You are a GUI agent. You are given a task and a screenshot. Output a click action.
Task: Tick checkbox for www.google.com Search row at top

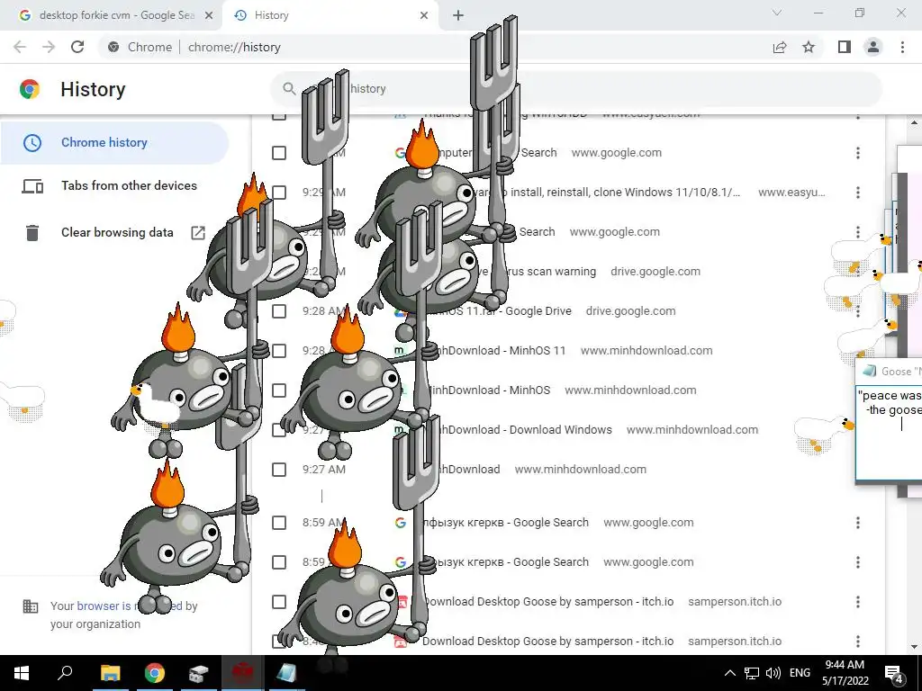pos(279,153)
